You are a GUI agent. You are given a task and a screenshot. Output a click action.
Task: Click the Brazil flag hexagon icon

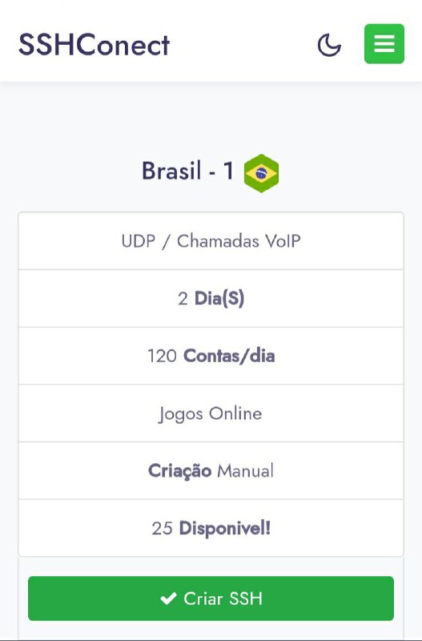click(262, 173)
